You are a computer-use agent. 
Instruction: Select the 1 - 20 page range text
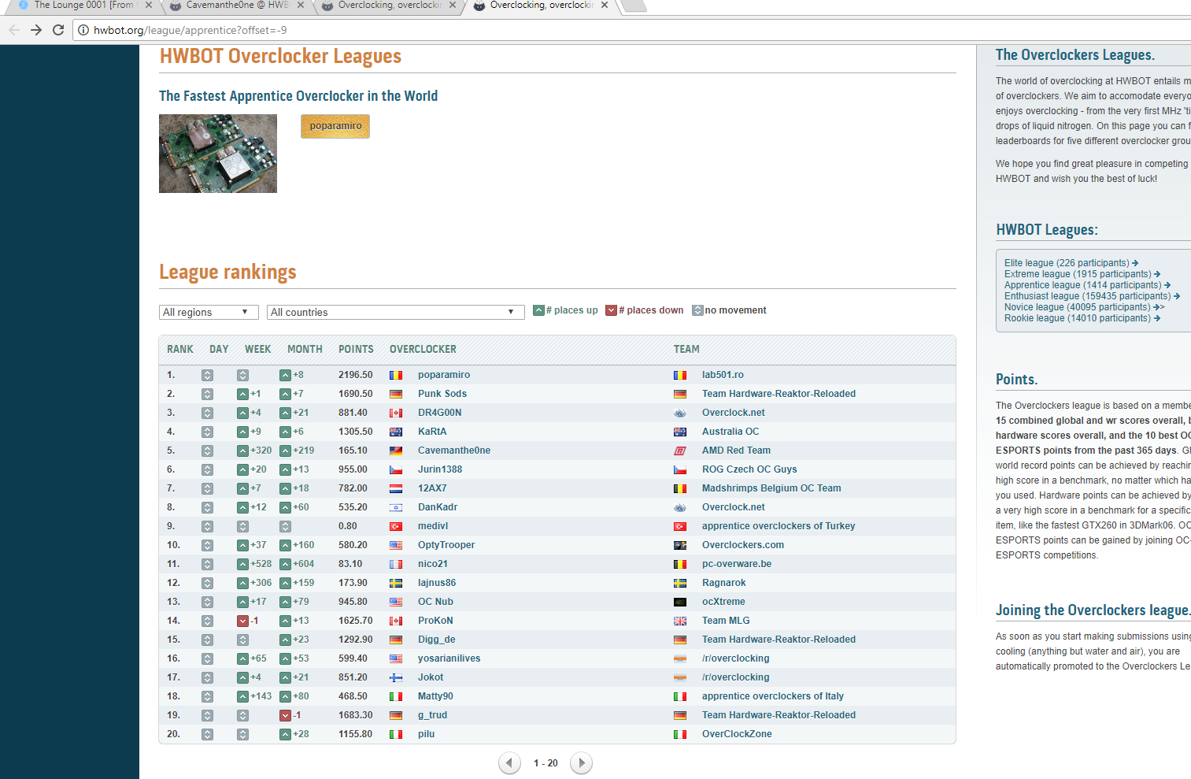(x=546, y=763)
